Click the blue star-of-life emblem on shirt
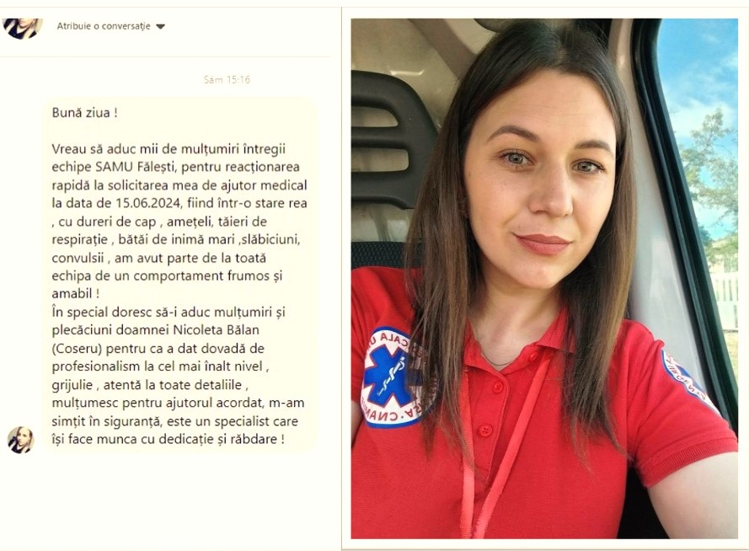The image size is (749, 551). click(388, 377)
